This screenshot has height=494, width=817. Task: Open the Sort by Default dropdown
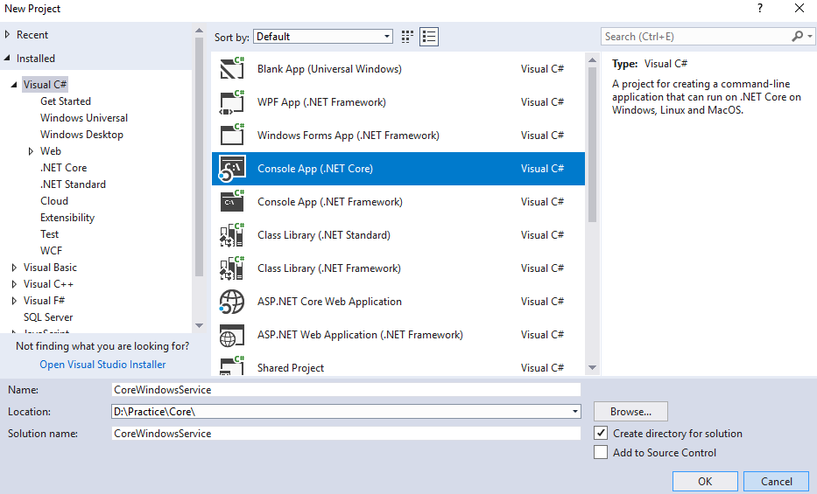tap(323, 37)
